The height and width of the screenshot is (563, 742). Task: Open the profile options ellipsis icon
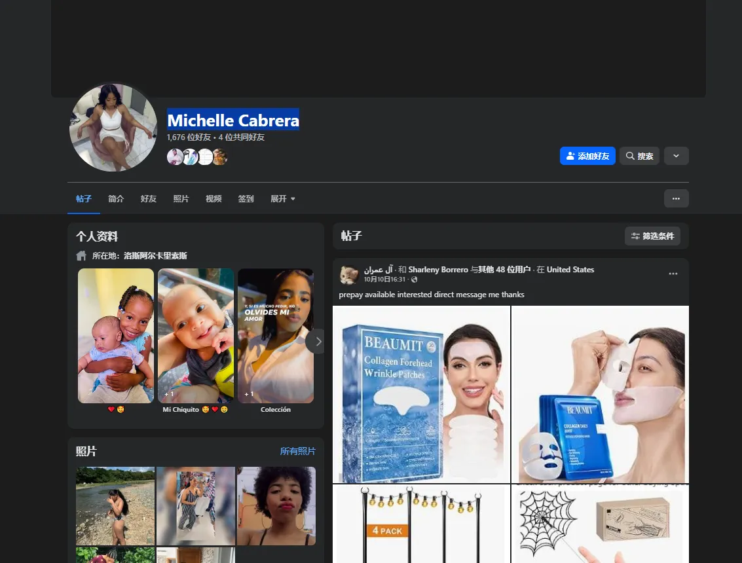pyautogui.click(x=677, y=198)
